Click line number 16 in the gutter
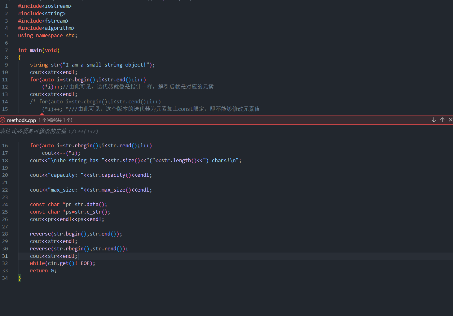This screenshot has height=316, width=453. pos(5,145)
